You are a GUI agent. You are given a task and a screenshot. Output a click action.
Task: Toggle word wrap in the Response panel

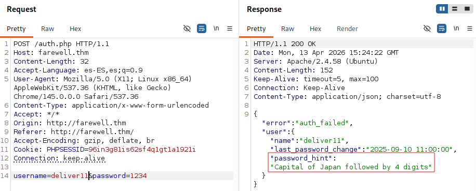(x=442, y=28)
